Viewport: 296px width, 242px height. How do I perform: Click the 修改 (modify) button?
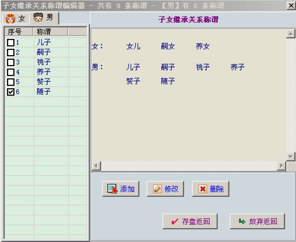click(x=165, y=189)
